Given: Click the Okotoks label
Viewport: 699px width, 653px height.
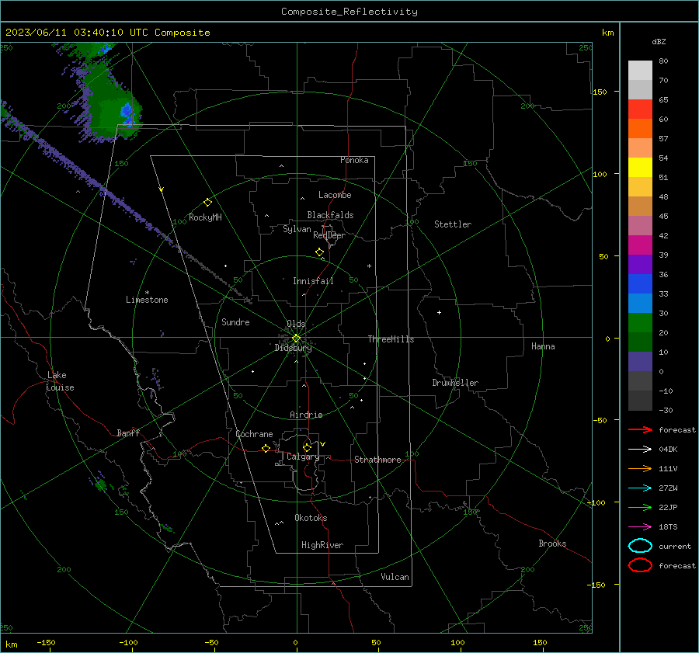Looking at the screenshot, I should [311, 518].
